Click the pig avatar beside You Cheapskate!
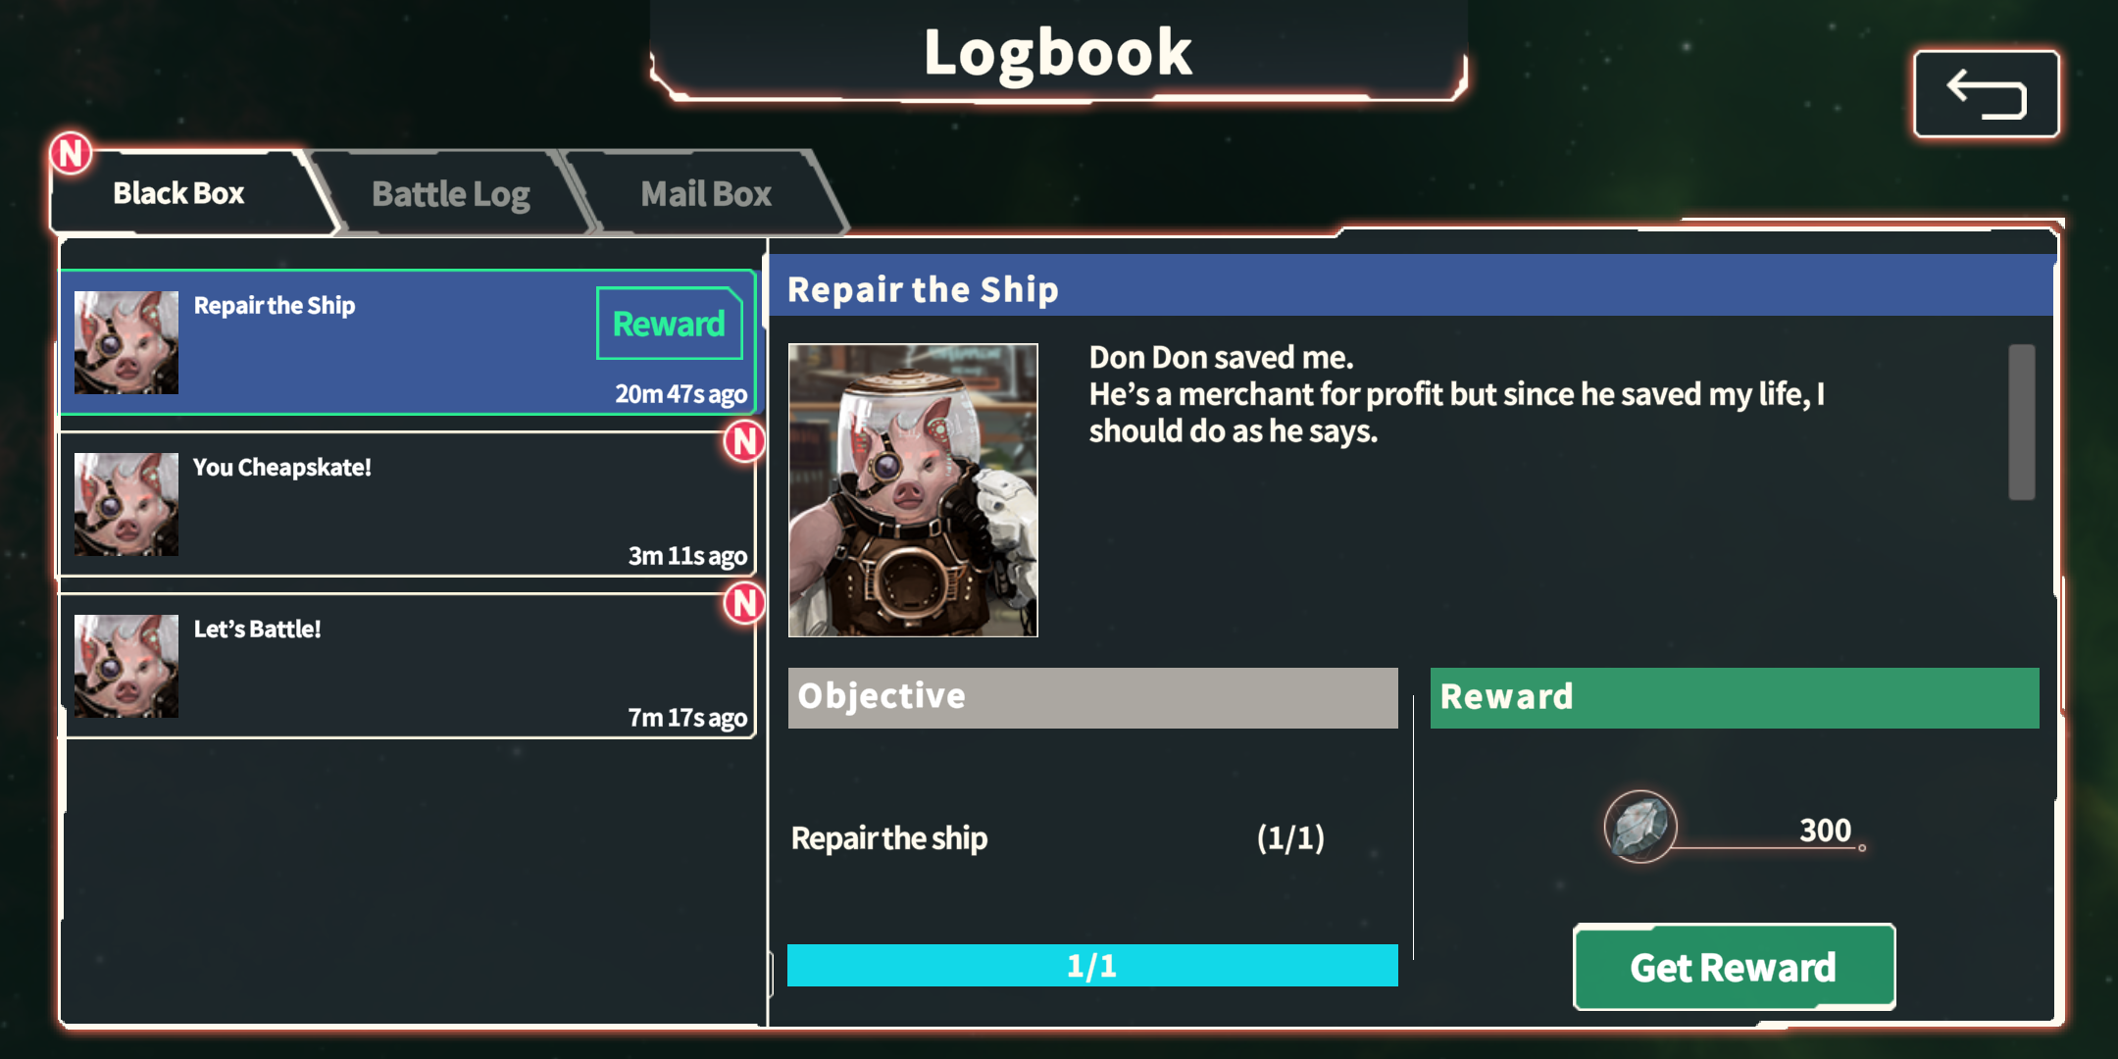Screen dimensions: 2118x1059 pos(126,504)
